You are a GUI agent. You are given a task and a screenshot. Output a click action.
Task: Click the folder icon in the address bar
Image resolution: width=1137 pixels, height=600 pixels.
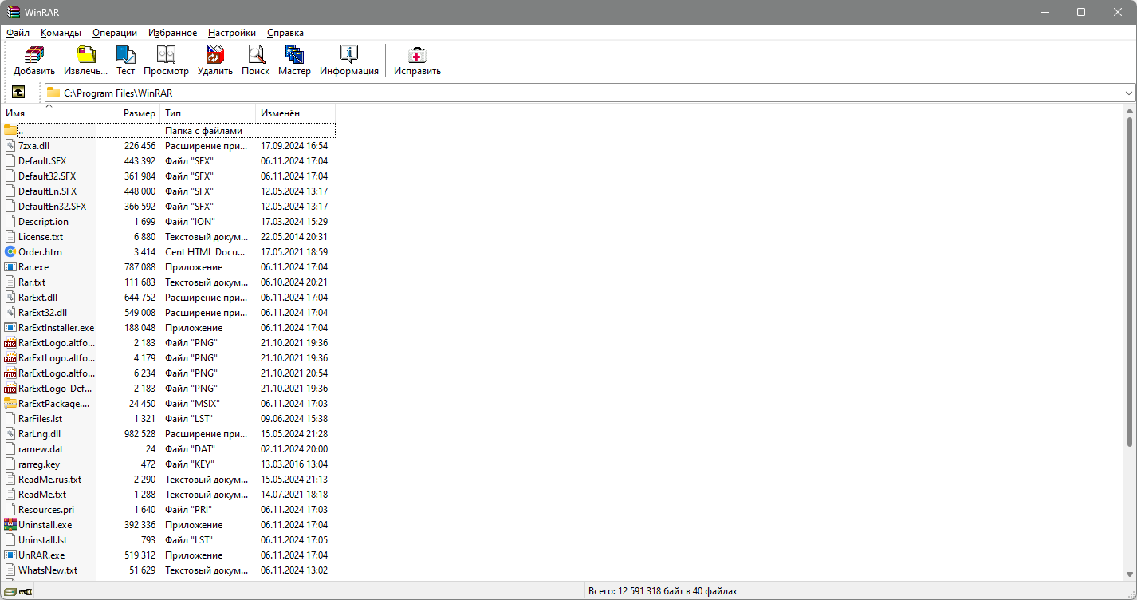coord(53,93)
